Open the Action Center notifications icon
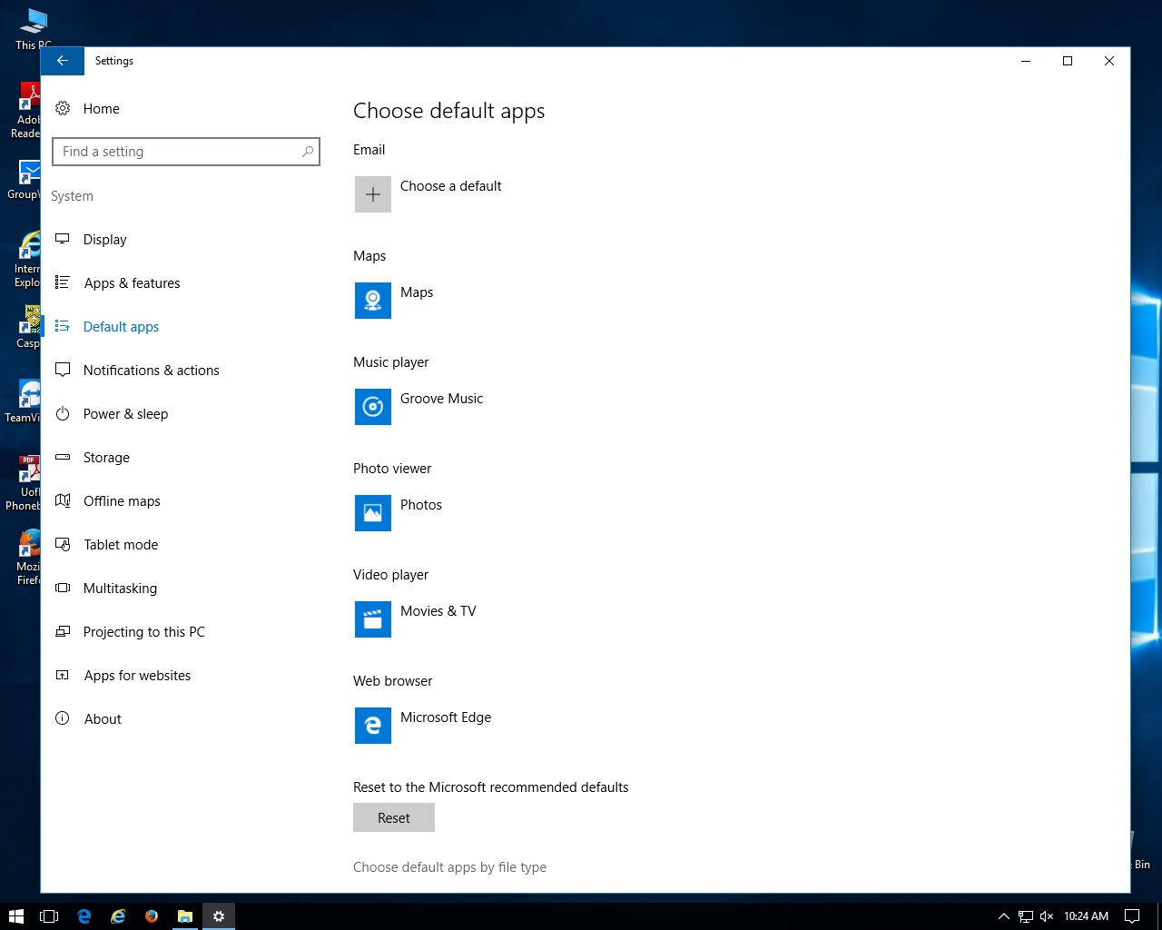The height and width of the screenshot is (930, 1162). (x=1132, y=916)
